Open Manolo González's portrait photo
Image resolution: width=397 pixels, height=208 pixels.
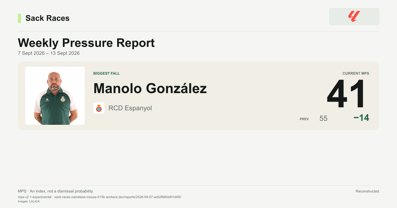click(55, 96)
